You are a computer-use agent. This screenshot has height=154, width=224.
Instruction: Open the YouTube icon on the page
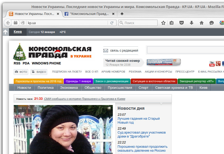(212, 64)
